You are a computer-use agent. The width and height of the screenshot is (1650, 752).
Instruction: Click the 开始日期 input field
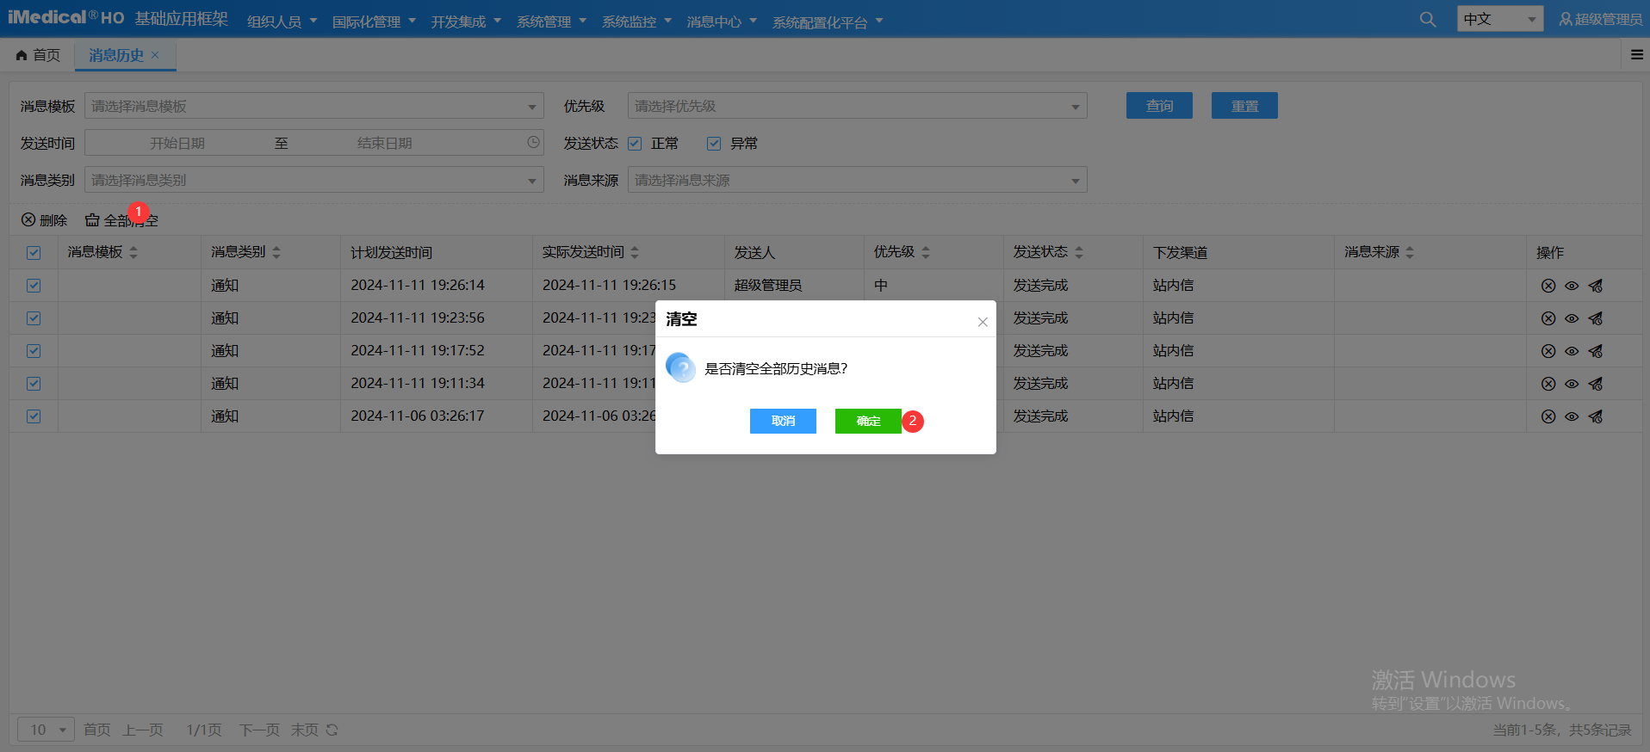pos(177,143)
